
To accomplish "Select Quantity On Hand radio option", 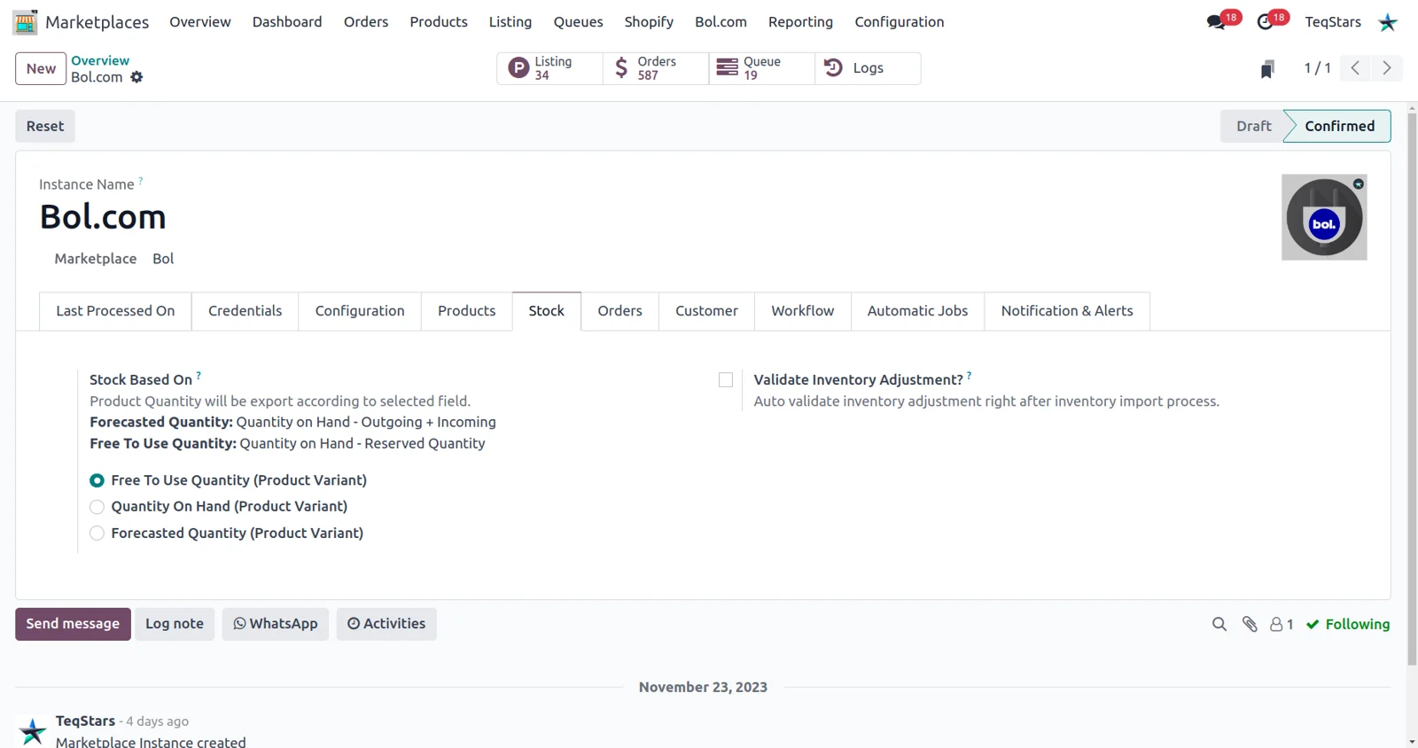I will click(x=97, y=507).
